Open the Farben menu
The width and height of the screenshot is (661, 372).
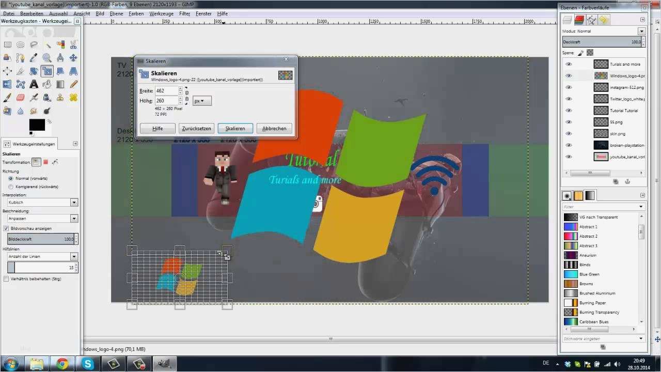tap(136, 13)
